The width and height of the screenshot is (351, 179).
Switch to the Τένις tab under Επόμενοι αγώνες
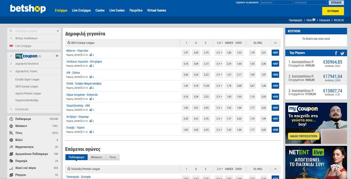pos(113,157)
